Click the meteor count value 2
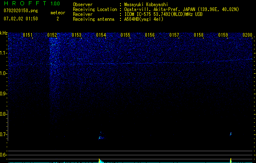 tap(58, 19)
